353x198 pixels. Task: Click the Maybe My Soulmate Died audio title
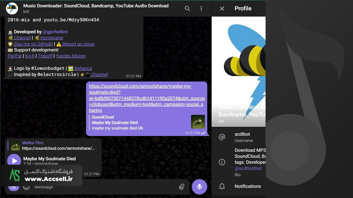[49, 159]
